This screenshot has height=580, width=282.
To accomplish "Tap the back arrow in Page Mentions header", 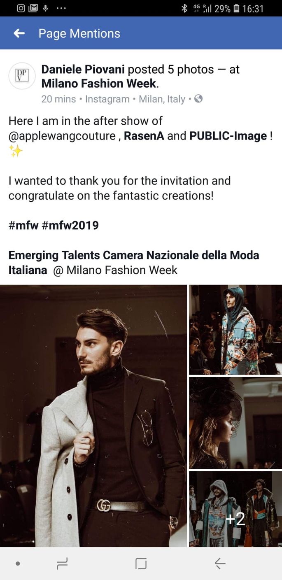I will click(x=19, y=33).
